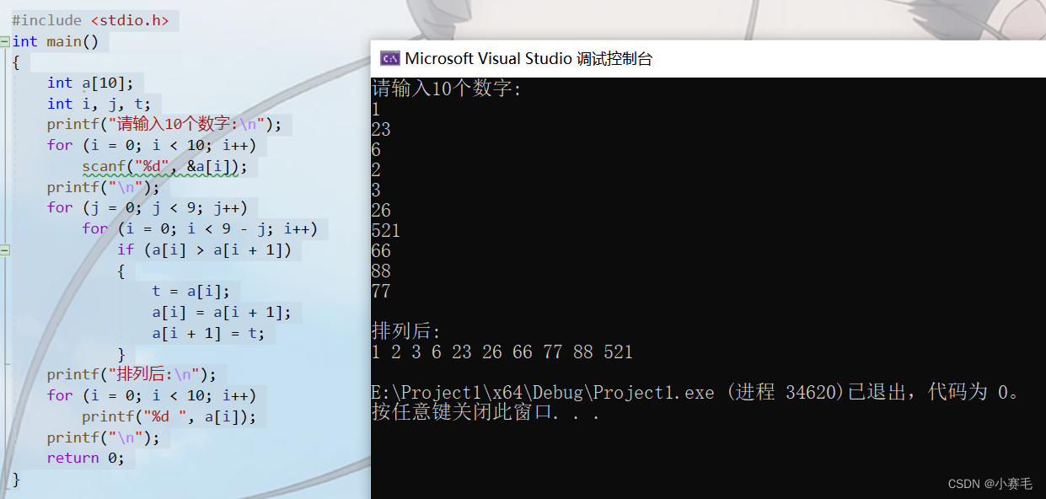This screenshot has height=499, width=1046.
Task: Click the printf("%d ", a[i]) line
Action: [169, 416]
